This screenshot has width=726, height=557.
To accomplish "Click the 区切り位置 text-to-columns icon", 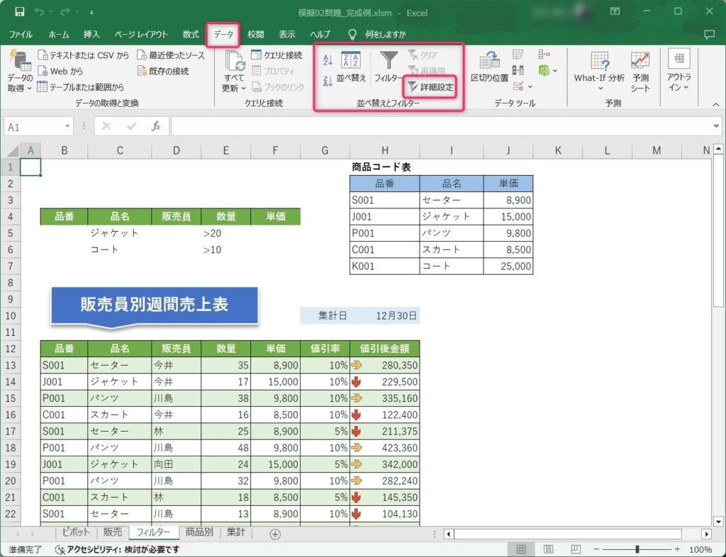I will pos(489,68).
